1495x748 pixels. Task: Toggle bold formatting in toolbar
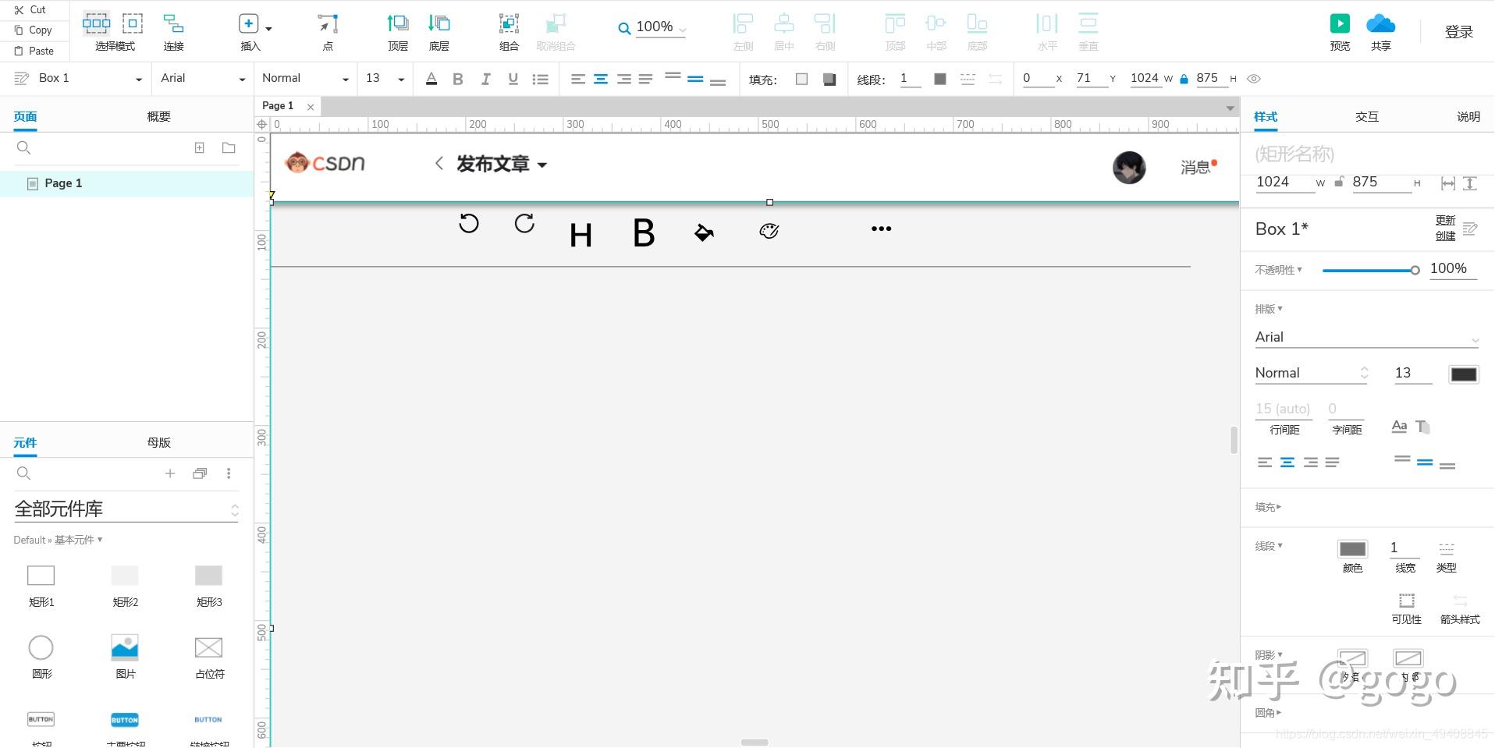point(458,79)
